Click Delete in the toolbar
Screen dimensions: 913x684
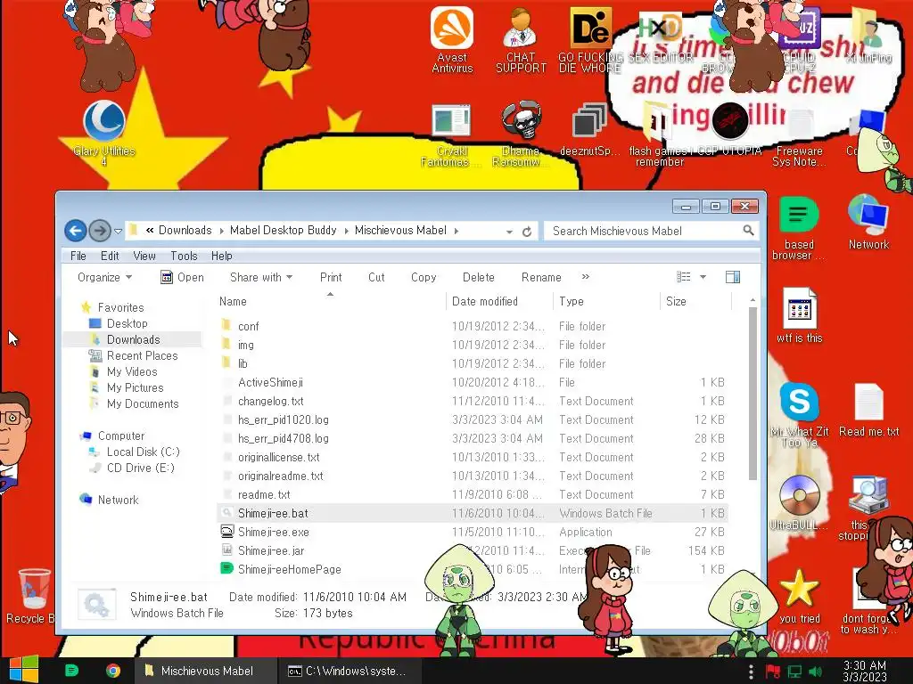click(x=479, y=278)
